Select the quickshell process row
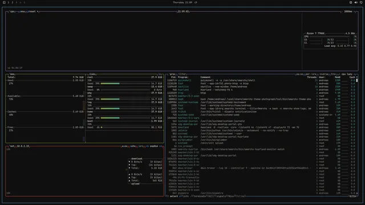This screenshot has width=365, height=205. [262, 80]
